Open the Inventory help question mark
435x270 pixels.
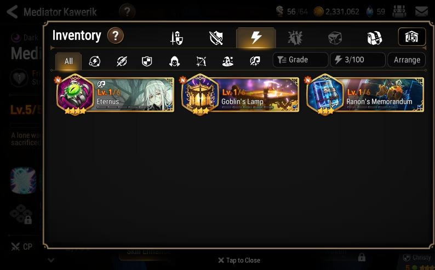[116, 36]
